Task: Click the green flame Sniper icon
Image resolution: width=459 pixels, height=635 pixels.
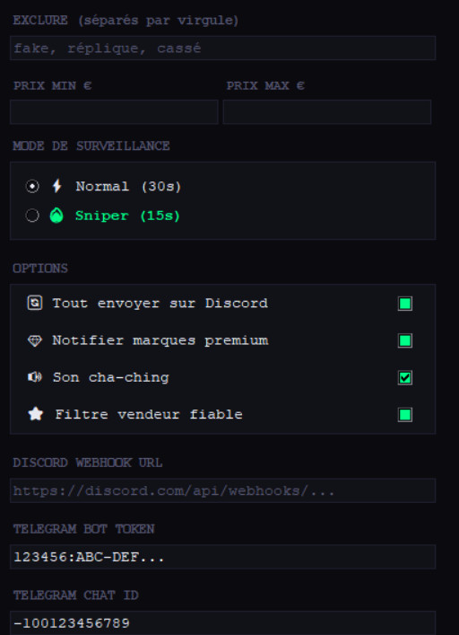Action: pyautogui.click(x=56, y=216)
